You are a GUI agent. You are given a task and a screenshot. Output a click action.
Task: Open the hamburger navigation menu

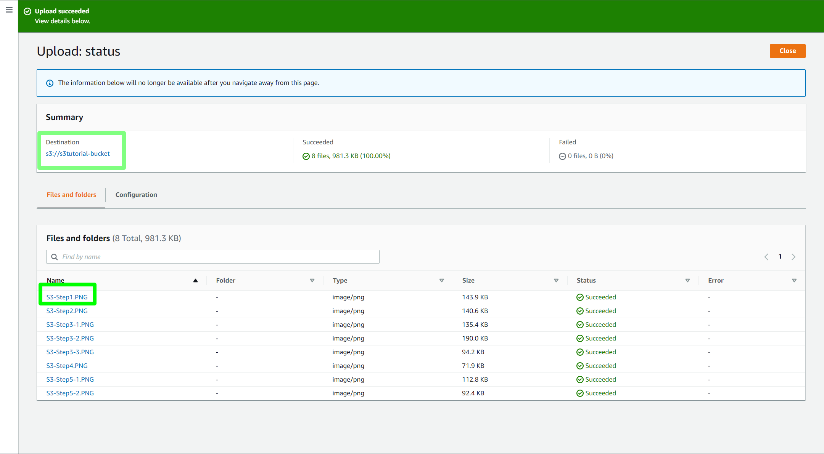[9, 10]
